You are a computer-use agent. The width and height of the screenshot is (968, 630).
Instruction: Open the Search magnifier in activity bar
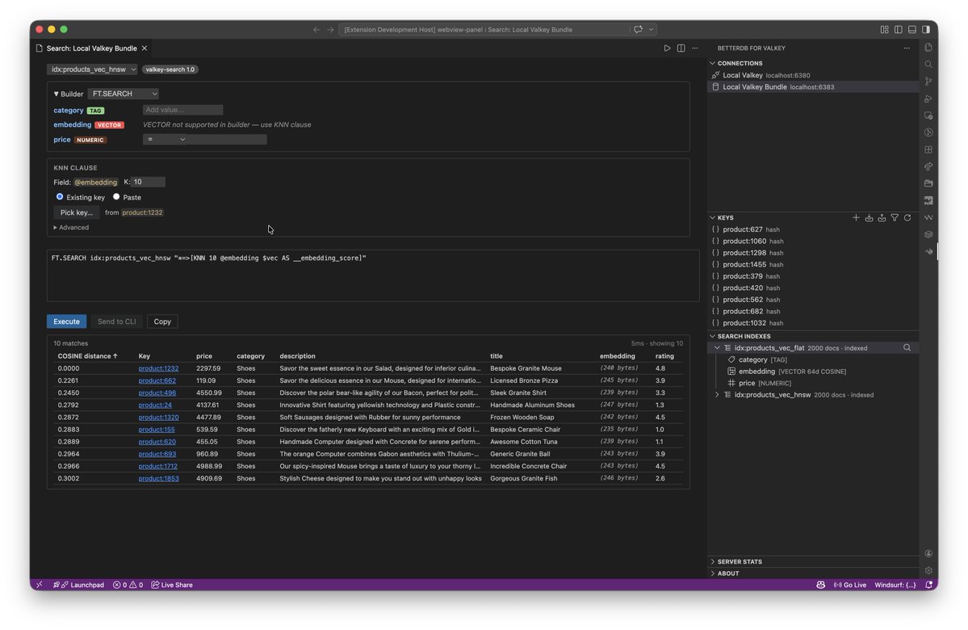(x=928, y=65)
